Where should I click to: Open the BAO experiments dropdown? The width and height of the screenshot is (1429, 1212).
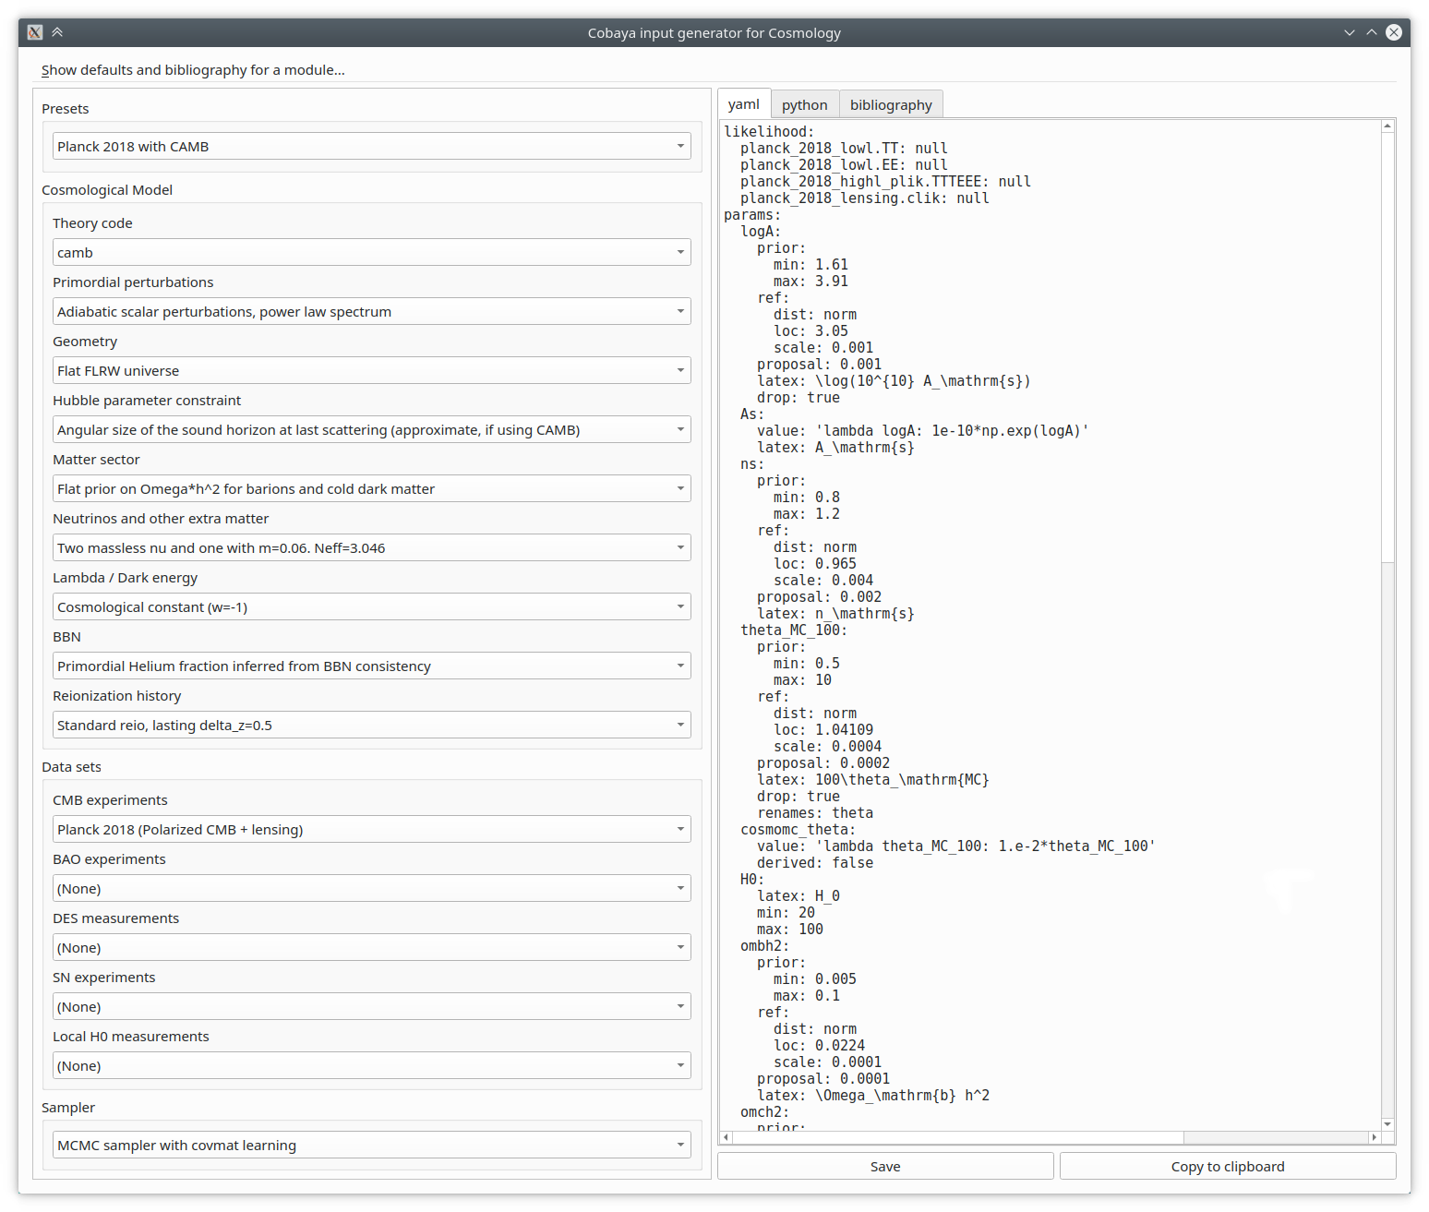pos(371,888)
